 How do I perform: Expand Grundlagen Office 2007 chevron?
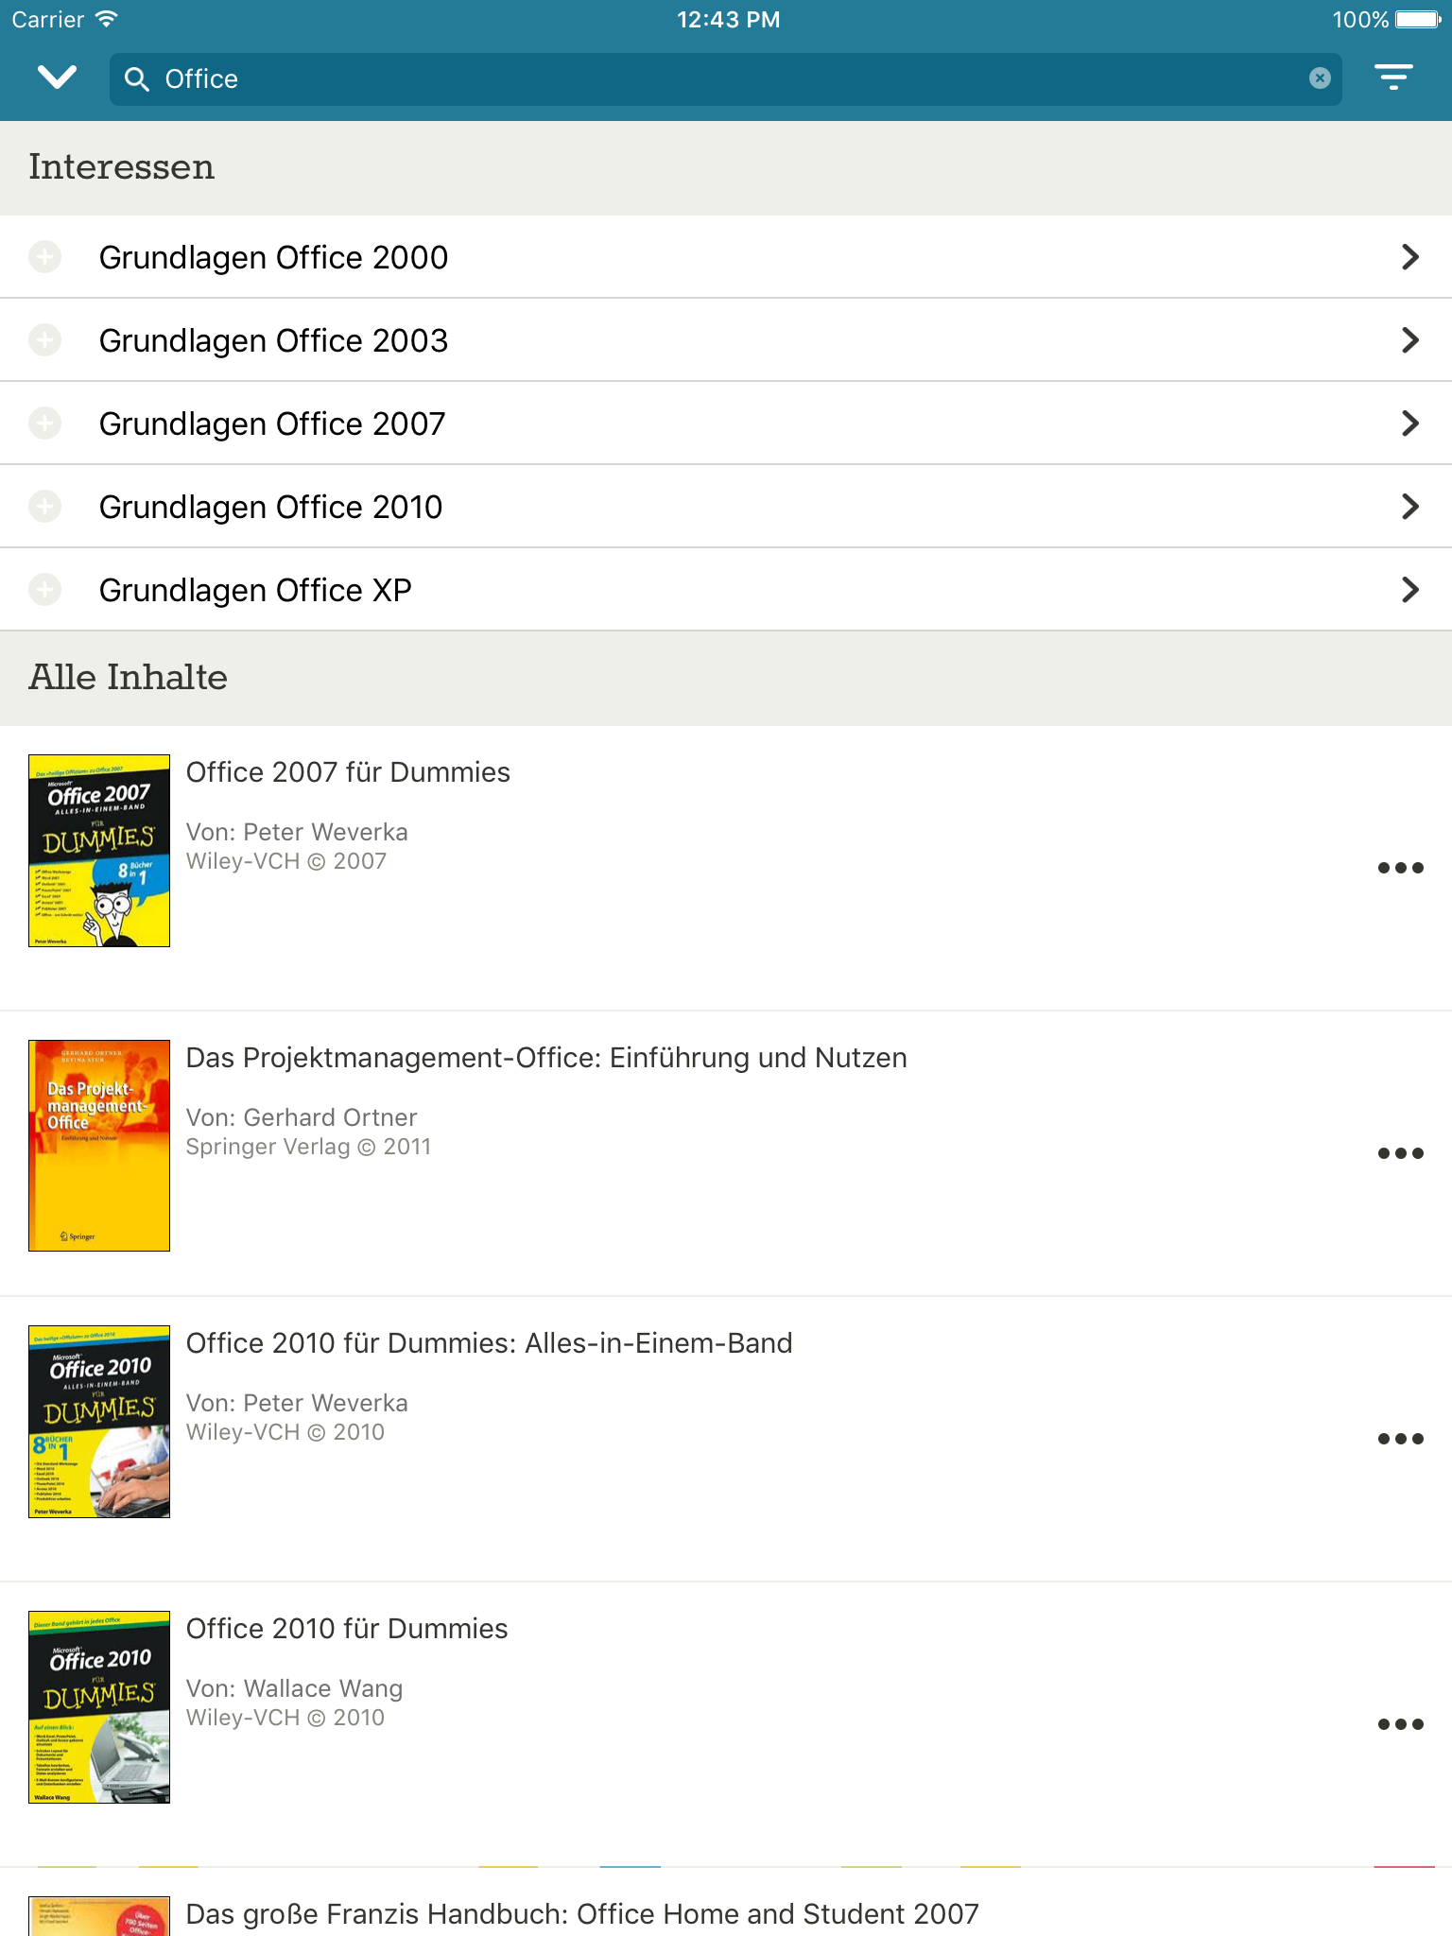click(x=1409, y=423)
